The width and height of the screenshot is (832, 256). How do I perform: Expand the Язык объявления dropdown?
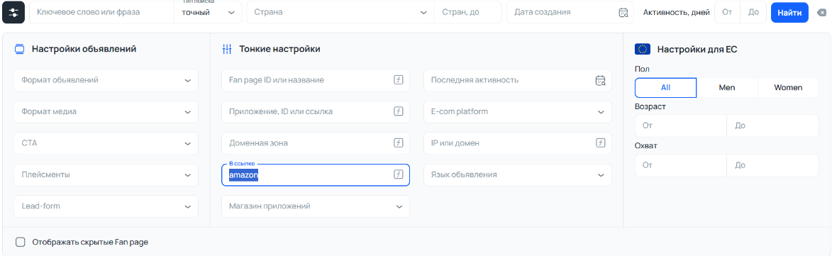[x=517, y=174]
